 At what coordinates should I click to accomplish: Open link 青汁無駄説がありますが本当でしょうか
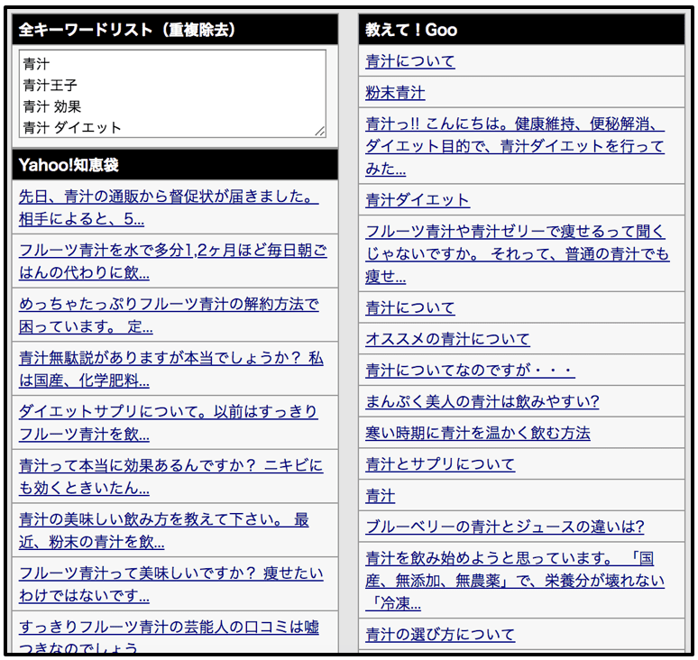(x=171, y=369)
